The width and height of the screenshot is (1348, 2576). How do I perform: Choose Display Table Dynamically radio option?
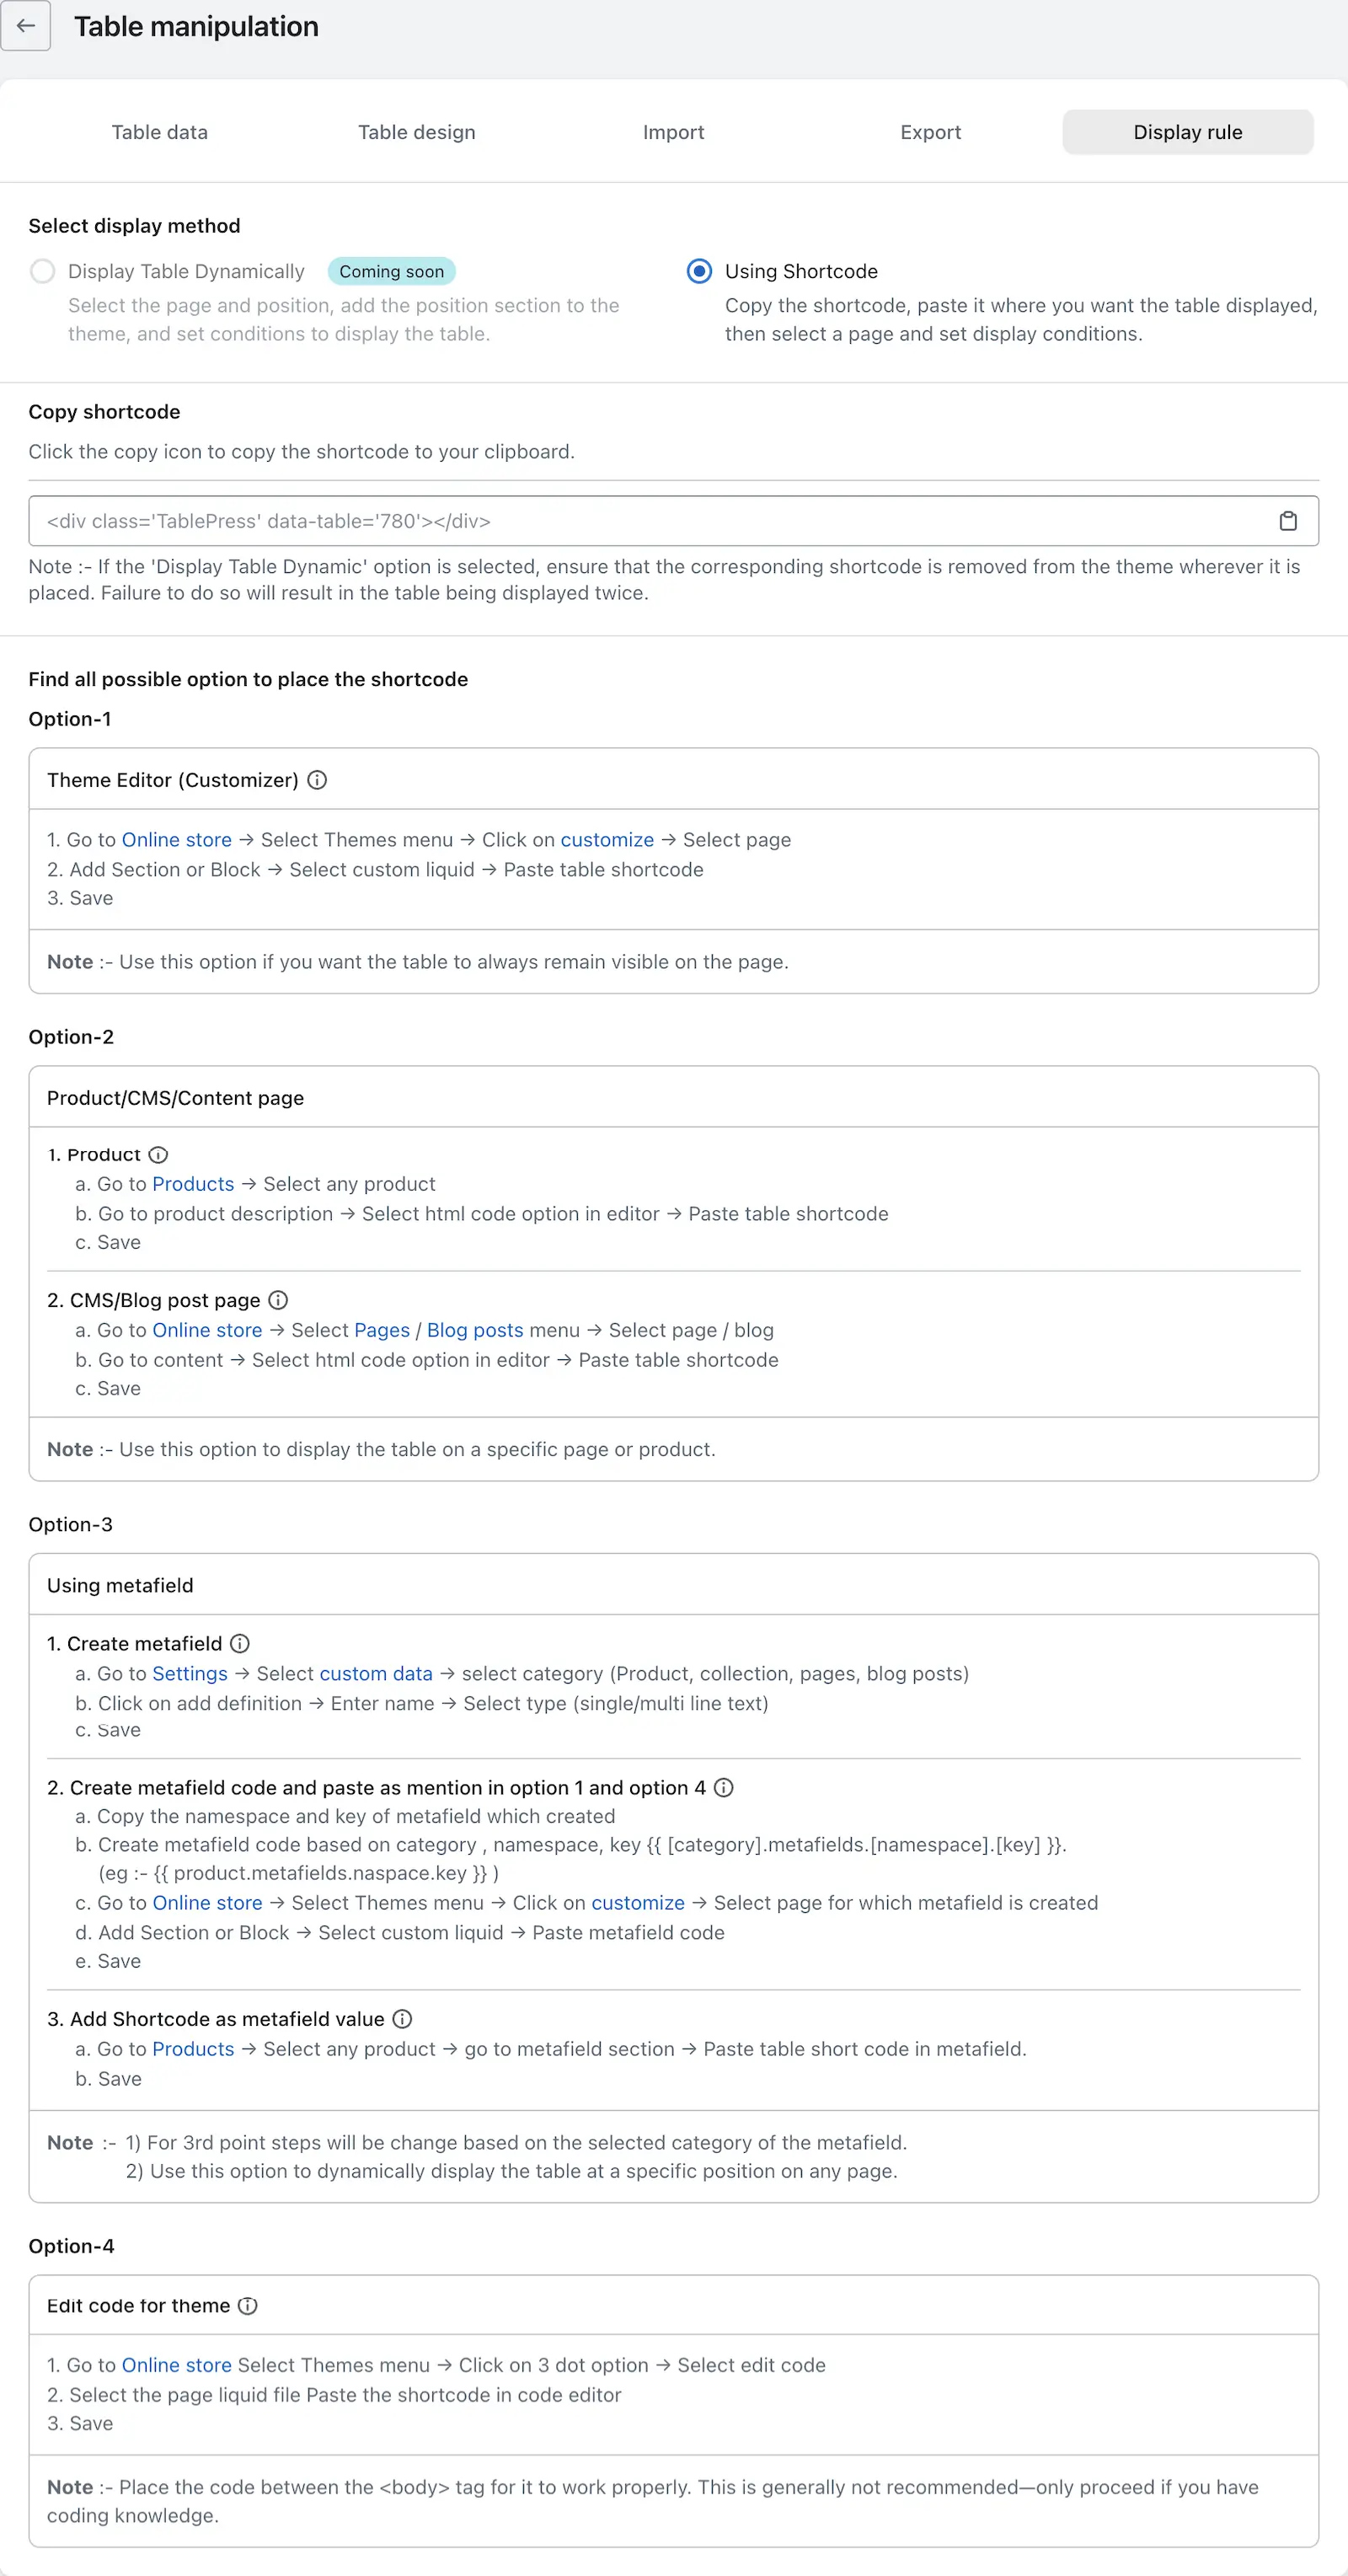42,271
